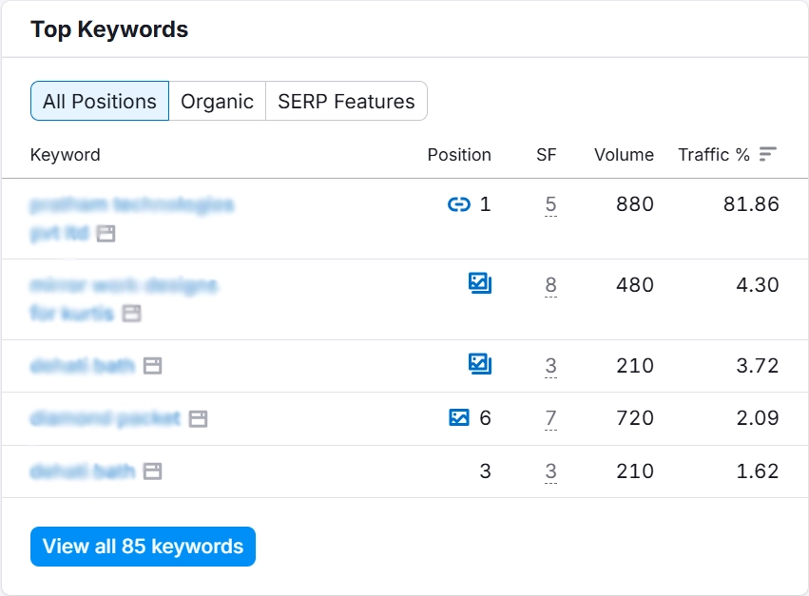Image resolution: width=809 pixels, height=596 pixels.
Task: Click the Keyword column header
Action: point(65,154)
